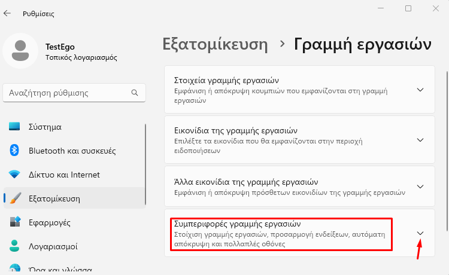Click Συμπεριφορές γραμμής εργασιών heading
The height and width of the screenshot is (275, 449).
pyautogui.click(x=238, y=224)
